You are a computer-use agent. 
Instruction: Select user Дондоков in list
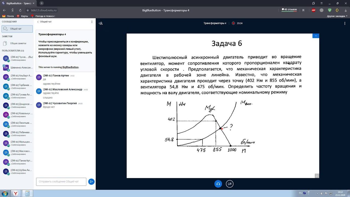(x=17, y=105)
